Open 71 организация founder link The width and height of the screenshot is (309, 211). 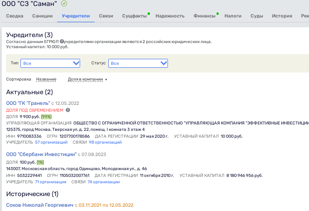click(51, 182)
